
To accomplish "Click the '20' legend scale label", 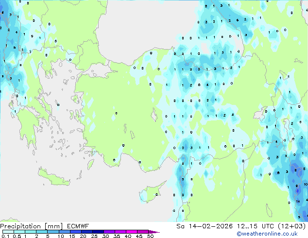I will 83,236.
